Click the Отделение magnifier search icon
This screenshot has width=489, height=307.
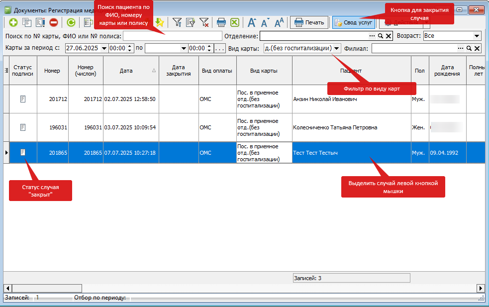pos(381,36)
